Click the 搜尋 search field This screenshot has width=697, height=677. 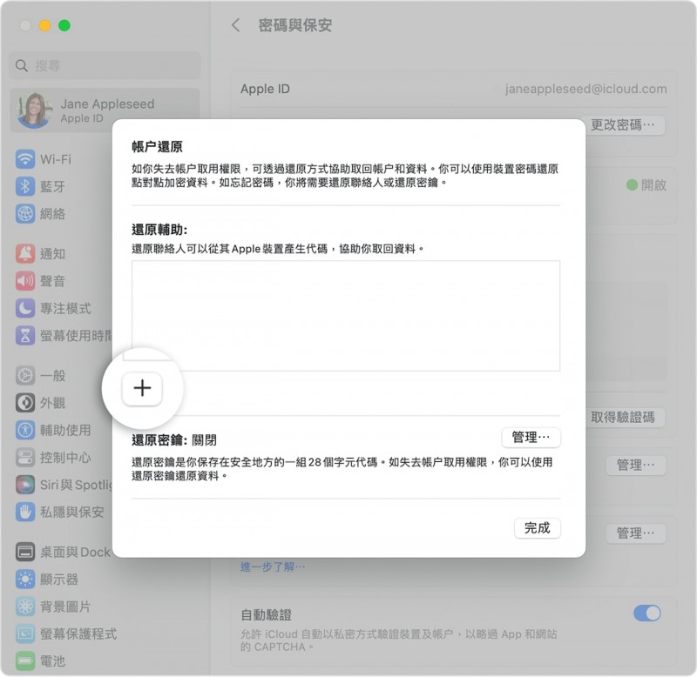click(105, 65)
